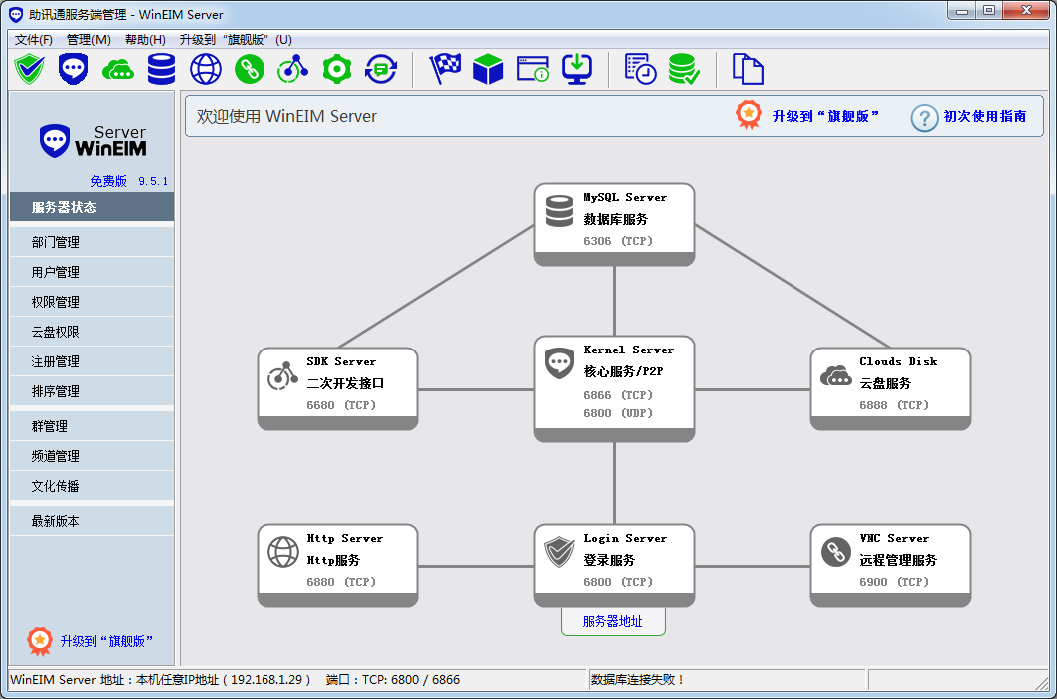Select 文化传播 in the sidebar

(x=92, y=486)
